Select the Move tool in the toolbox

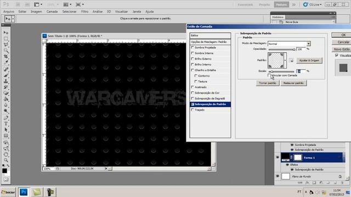click(x=6, y=33)
